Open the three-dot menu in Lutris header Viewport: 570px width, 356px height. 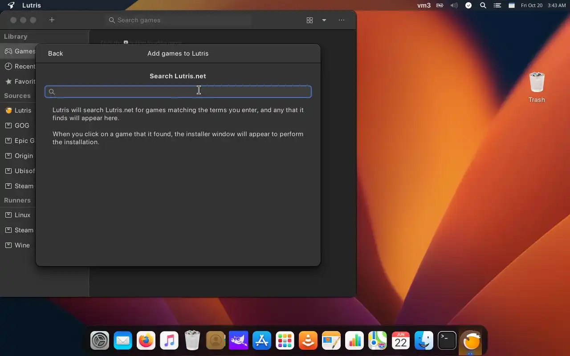[342, 20]
